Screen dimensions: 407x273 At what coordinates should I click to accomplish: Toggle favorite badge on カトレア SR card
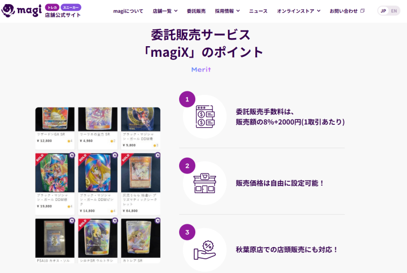click(x=158, y=221)
